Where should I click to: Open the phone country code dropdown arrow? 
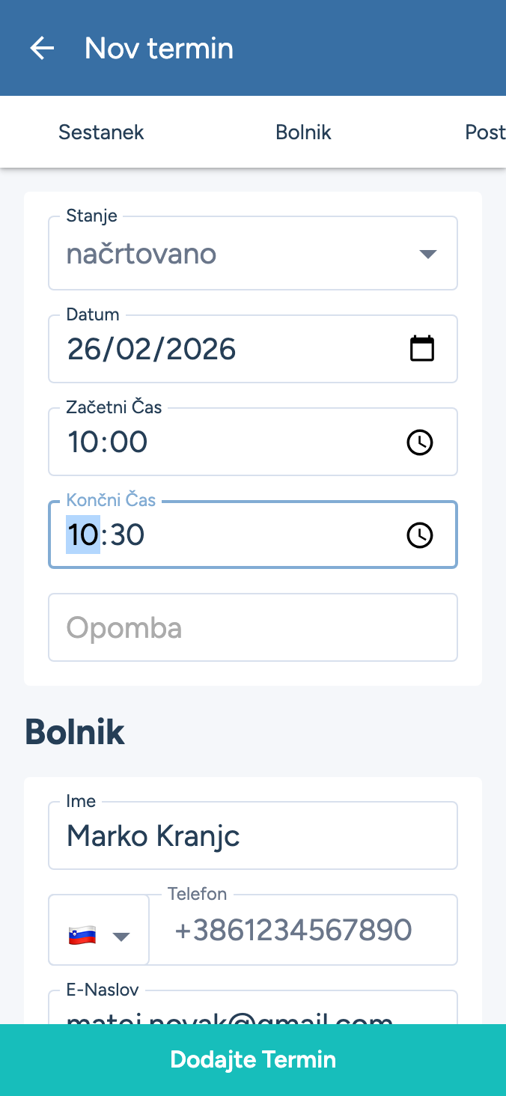pyautogui.click(x=121, y=936)
